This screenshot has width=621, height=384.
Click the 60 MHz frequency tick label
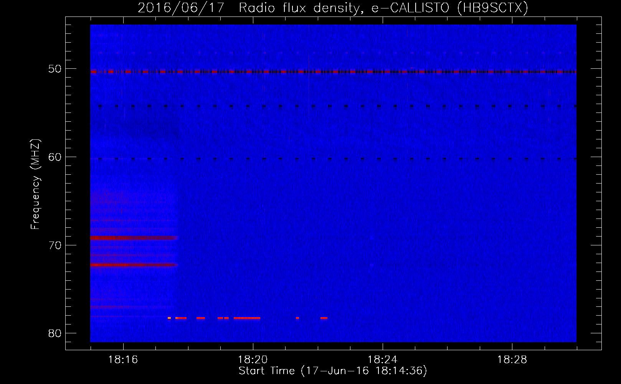[x=55, y=157]
